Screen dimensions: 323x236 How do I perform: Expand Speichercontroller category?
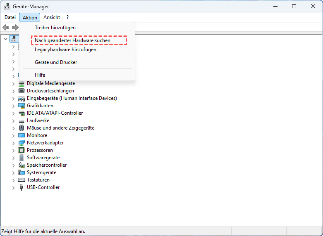click(x=13, y=165)
